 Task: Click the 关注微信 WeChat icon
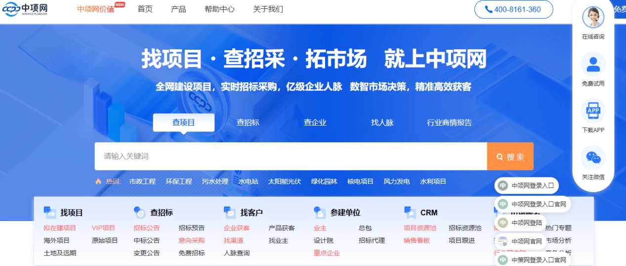tap(593, 158)
